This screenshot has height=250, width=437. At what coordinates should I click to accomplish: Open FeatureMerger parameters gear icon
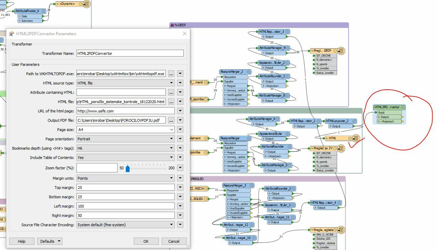[248, 138]
